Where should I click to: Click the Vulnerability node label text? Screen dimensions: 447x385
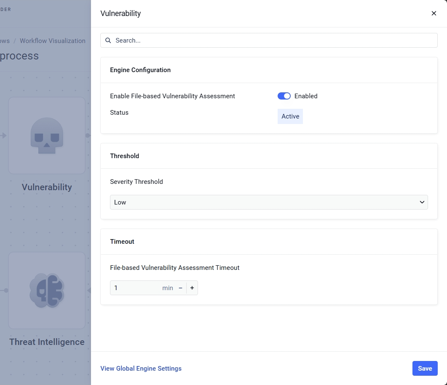(47, 187)
